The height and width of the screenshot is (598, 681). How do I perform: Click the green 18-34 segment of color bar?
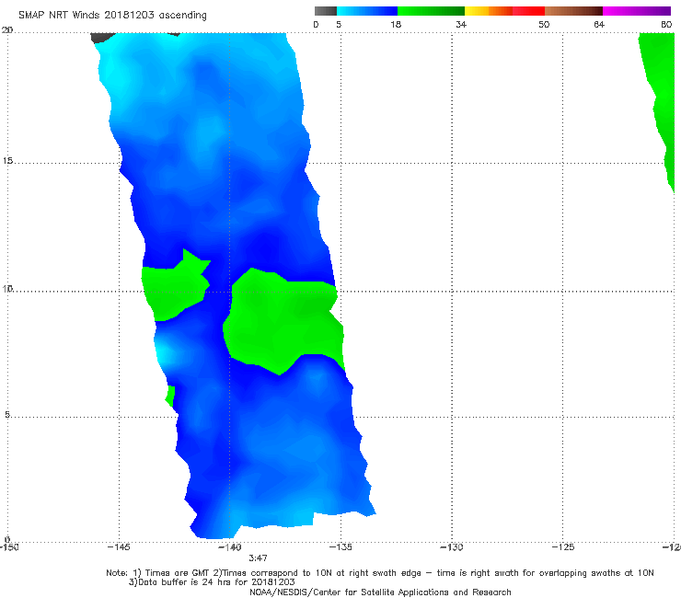tap(431, 11)
